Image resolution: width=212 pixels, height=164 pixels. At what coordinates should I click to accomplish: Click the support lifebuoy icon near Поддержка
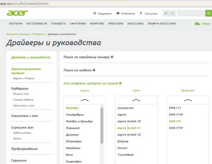(95, 13)
